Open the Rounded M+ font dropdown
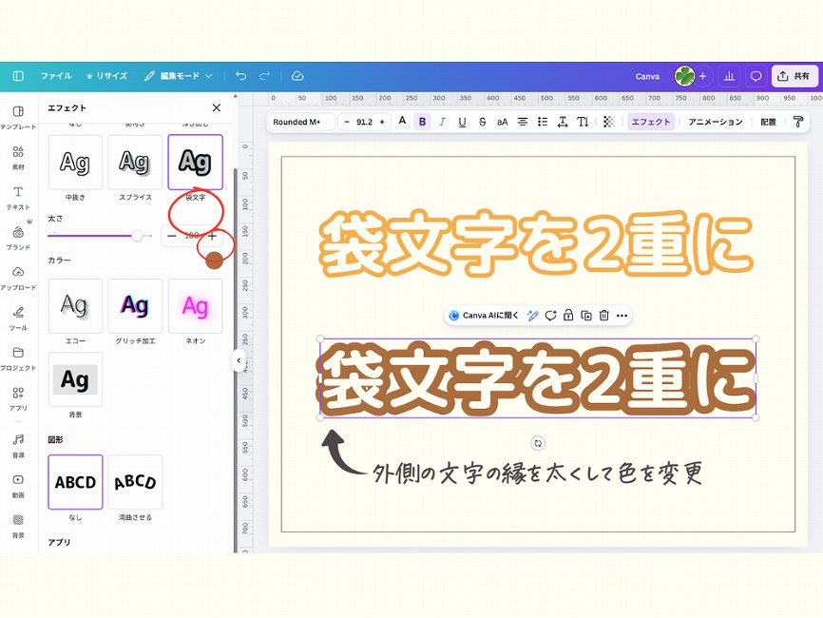823x618 pixels. pyautogui.click(x=299, y=122)
